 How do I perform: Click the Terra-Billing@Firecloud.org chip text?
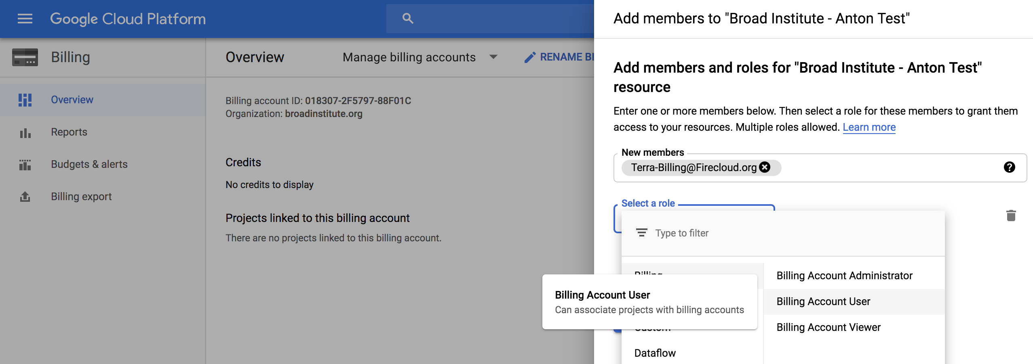(694, 167)
